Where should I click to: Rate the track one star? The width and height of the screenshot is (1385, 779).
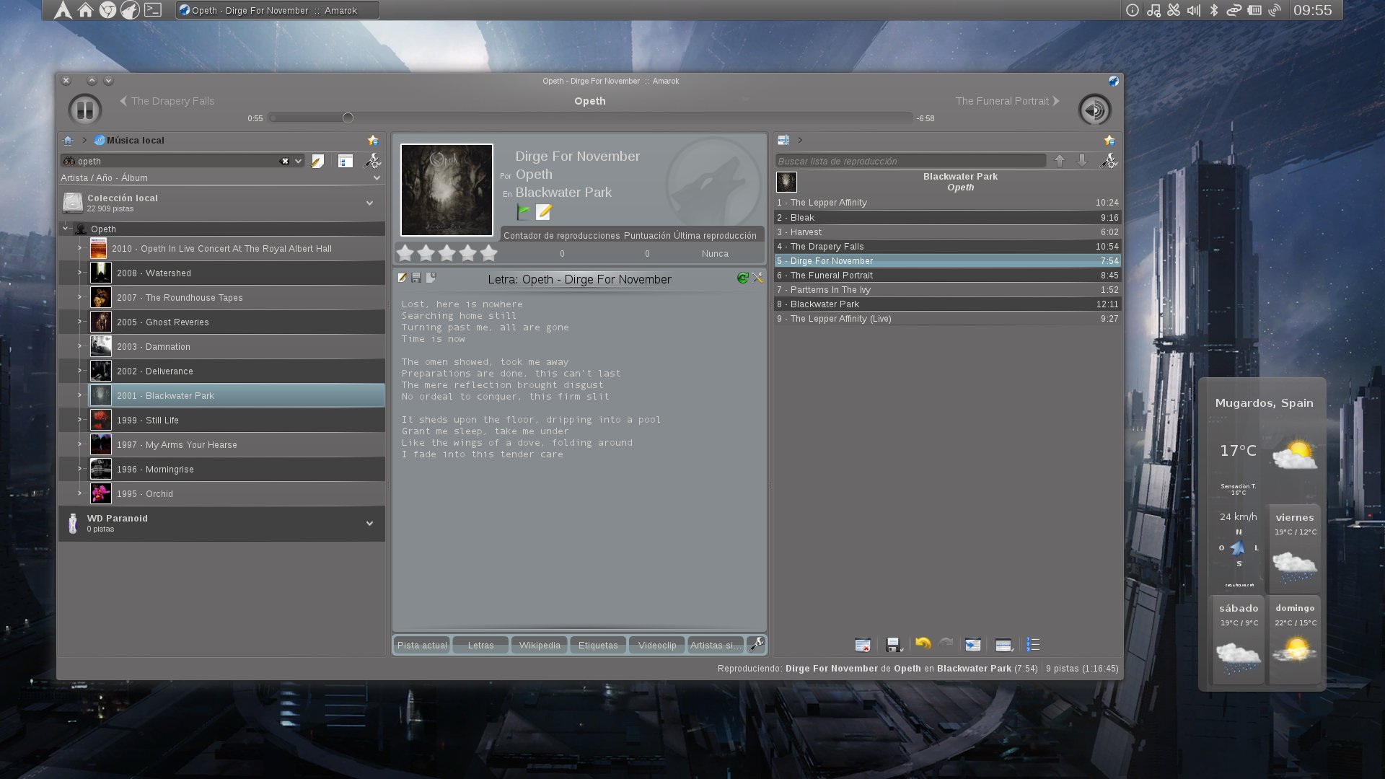coord(405,253)
